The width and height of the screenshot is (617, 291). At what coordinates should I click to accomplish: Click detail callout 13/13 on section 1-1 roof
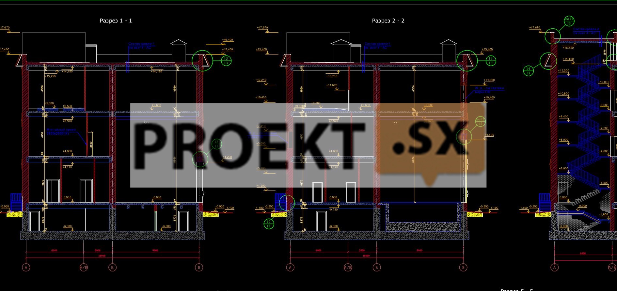pyautogui.click(x=226, y=61)
